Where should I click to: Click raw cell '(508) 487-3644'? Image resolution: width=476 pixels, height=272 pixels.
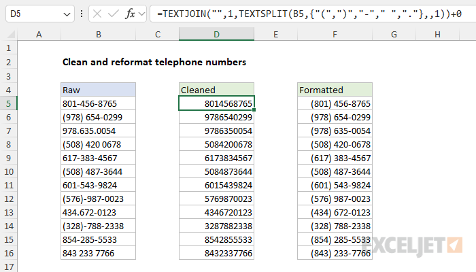point(99,171)
